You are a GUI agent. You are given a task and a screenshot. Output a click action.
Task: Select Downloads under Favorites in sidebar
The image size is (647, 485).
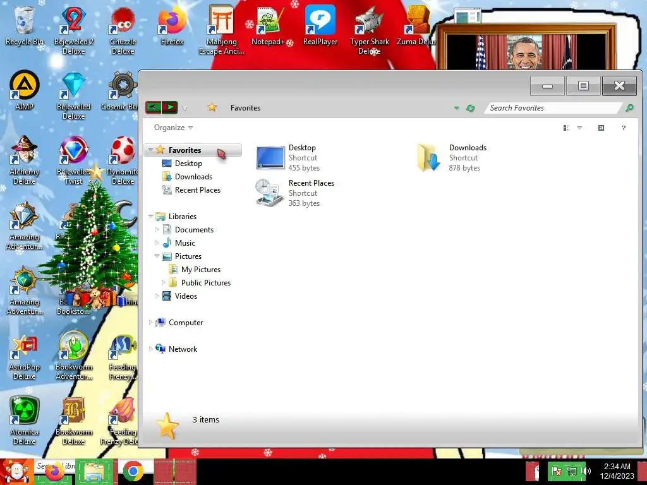coord(193,177)
